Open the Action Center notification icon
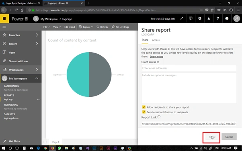This screenshot has height=151, width=242. [x=236, y=148]
